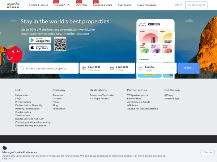Open Countries/Territories link
This screenshot has height=162, width=217.
coord(102,95)
